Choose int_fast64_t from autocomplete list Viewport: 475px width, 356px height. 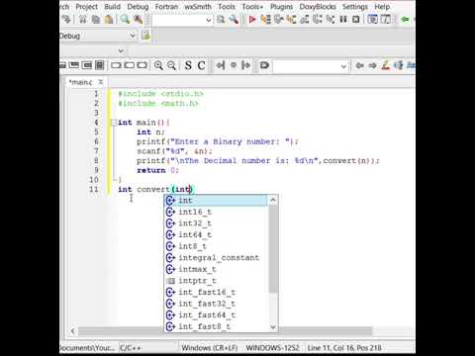click(x=216, y=315)
